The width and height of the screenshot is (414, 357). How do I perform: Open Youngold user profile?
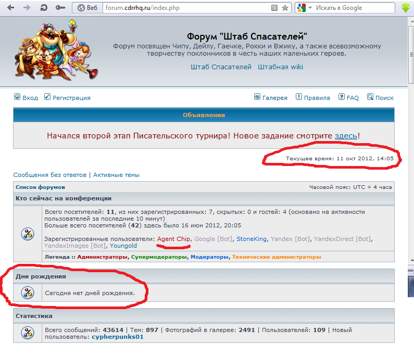[123, 246]
